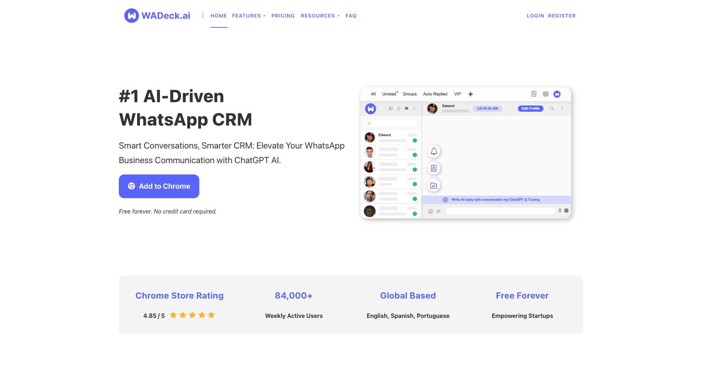Open the three-dot menu right of Edit Profile

[562, 108]
